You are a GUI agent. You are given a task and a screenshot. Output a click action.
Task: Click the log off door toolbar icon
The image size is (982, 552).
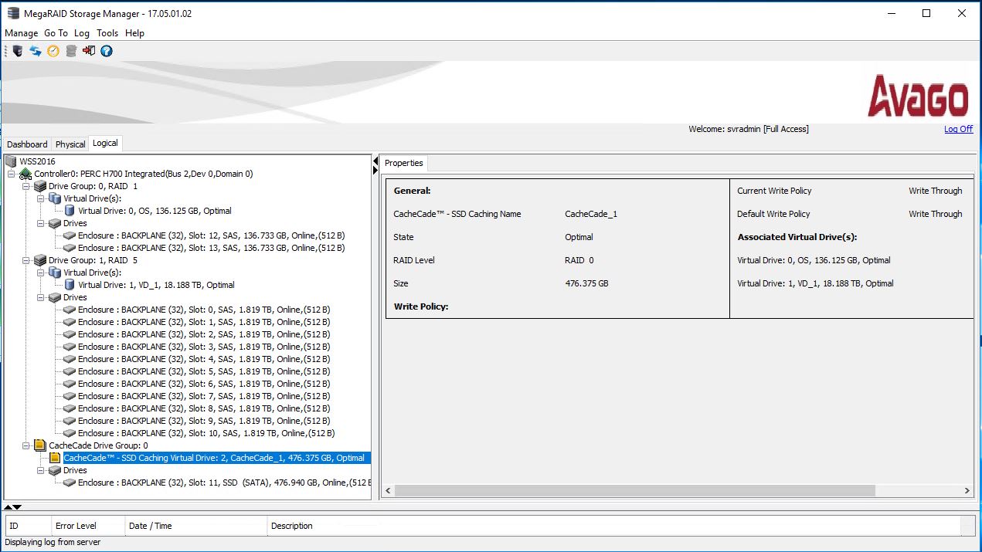[89, 51]
